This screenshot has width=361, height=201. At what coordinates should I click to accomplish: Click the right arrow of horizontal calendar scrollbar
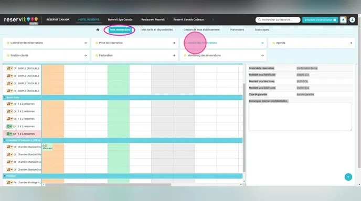tap(241, 184)
